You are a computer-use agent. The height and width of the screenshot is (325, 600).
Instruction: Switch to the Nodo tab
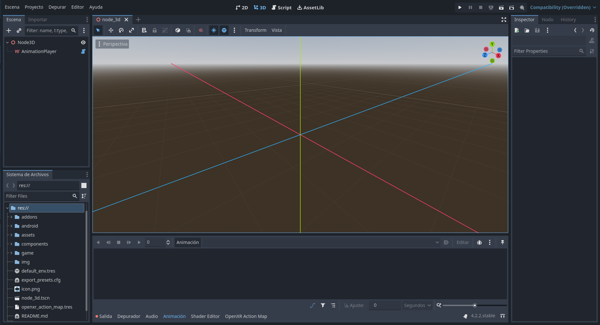(x=547, y=20)
